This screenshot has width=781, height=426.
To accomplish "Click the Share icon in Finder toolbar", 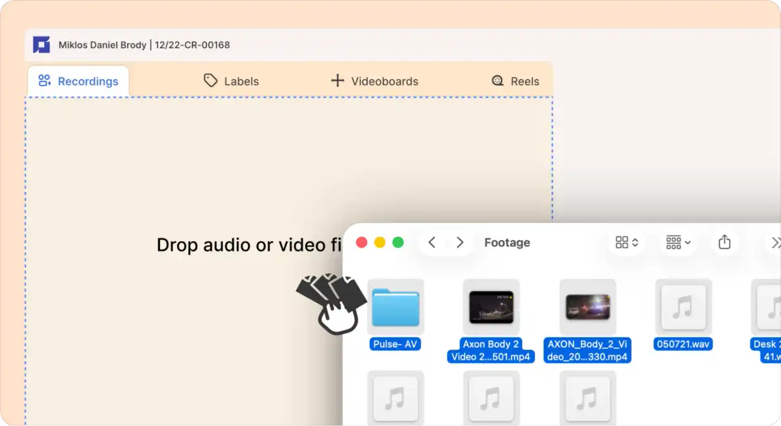I will coord(724,242).
